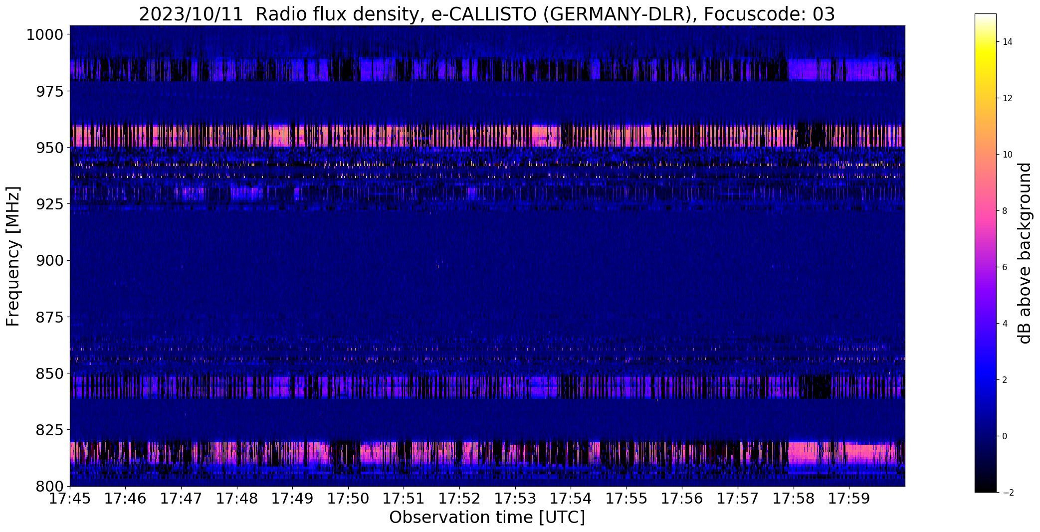Click the 17:57 time tick label
This screenshot has height=532, width=1040.
[x=738, y=499]
